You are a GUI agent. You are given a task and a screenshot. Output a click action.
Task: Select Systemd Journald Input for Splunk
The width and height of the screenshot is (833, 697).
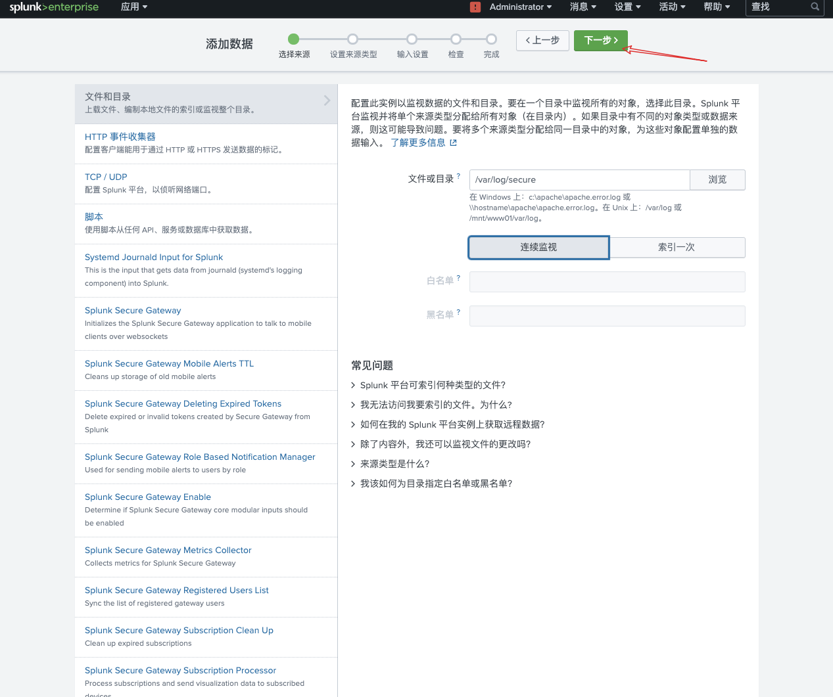coord(206,271)
